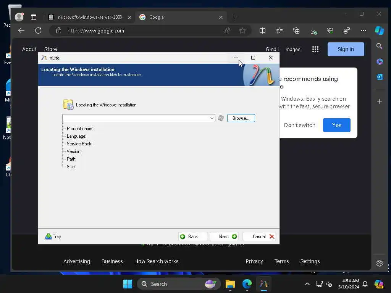The width and height of the screenshot is (391, 293).
Task: Open Edge Settings and more menu
Action: (364, 31)
